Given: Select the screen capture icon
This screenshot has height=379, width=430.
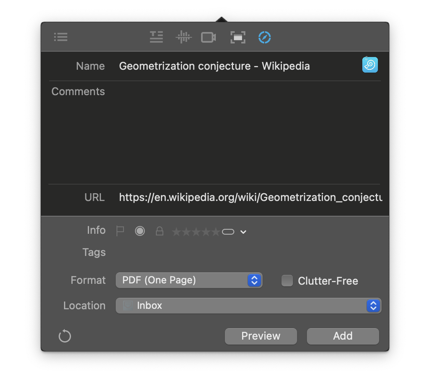Looking at the screenshot, I should tap(238, 37).
